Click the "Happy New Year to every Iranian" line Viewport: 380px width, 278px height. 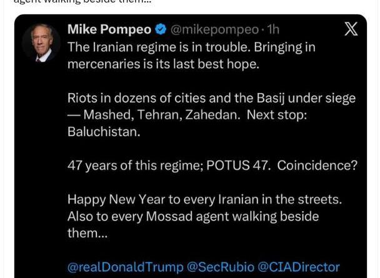point(204,199)
